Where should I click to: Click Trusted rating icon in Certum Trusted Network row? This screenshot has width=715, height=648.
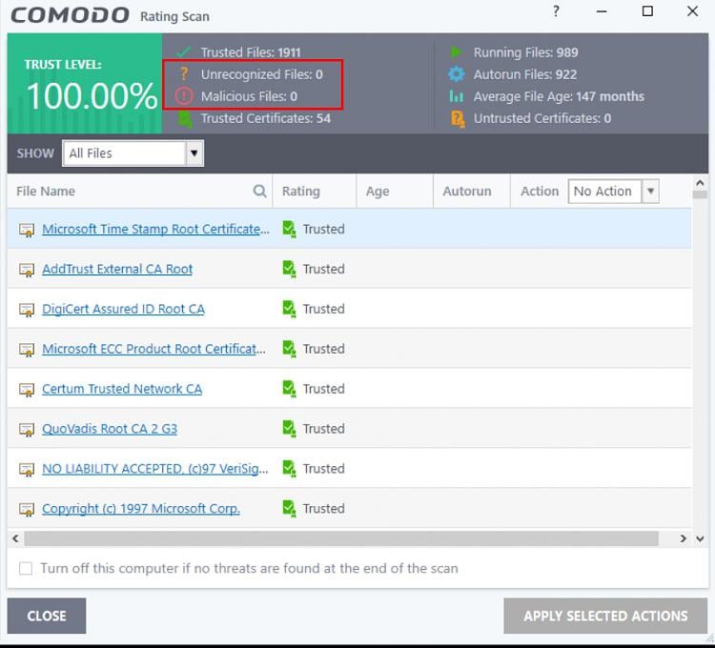pyautogui.click(x=289, y=389)
